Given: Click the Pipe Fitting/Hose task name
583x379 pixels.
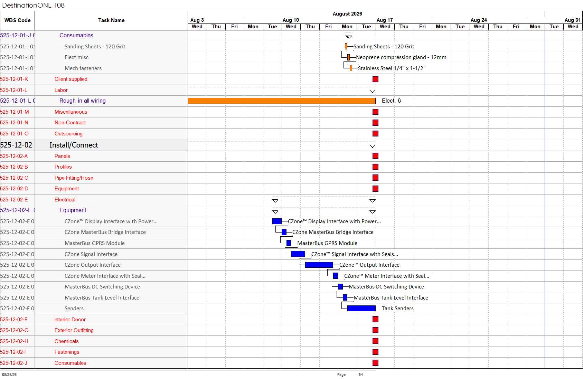Looking at the screenshot, I should (74, 178).
